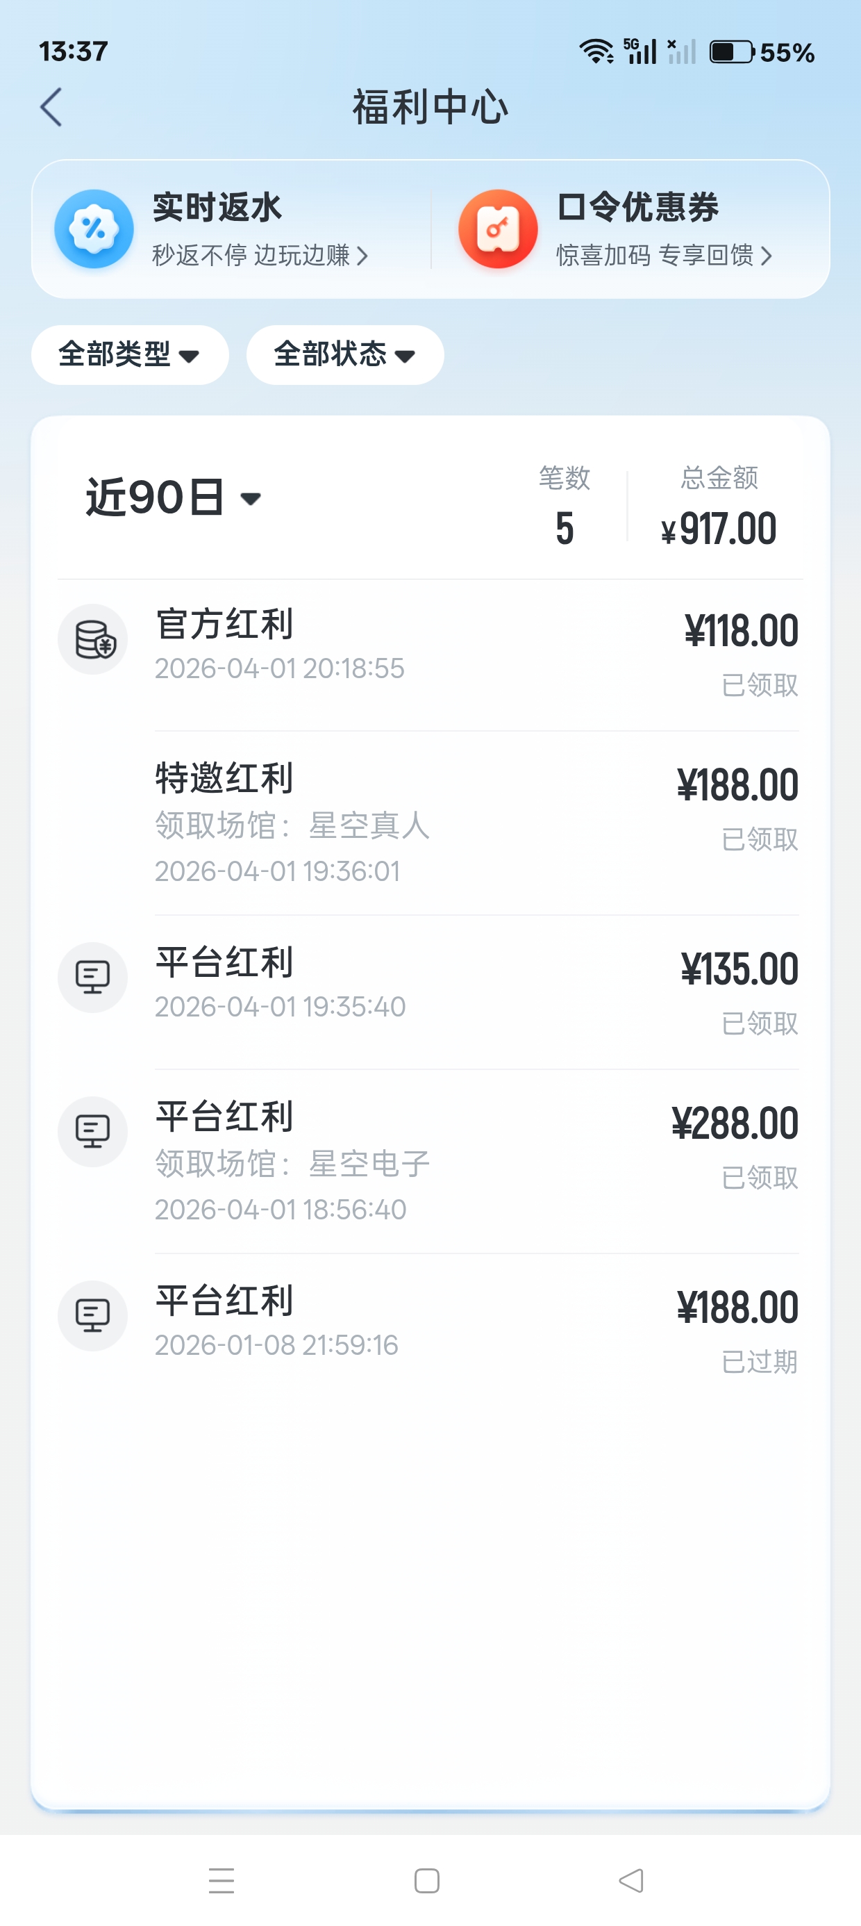Tap the red coupon key icon
The image size is (861, 1926).
(498, 229)
